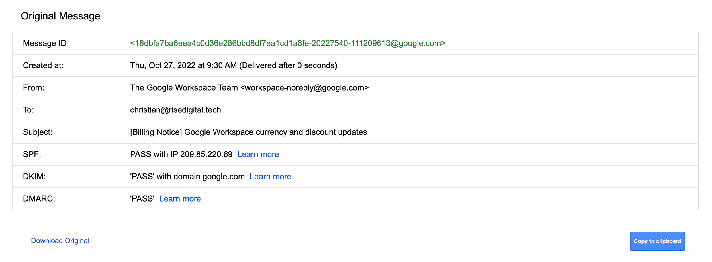
Task: Click the recipient christian@risedigital.tech
Action: click(175, 110)
